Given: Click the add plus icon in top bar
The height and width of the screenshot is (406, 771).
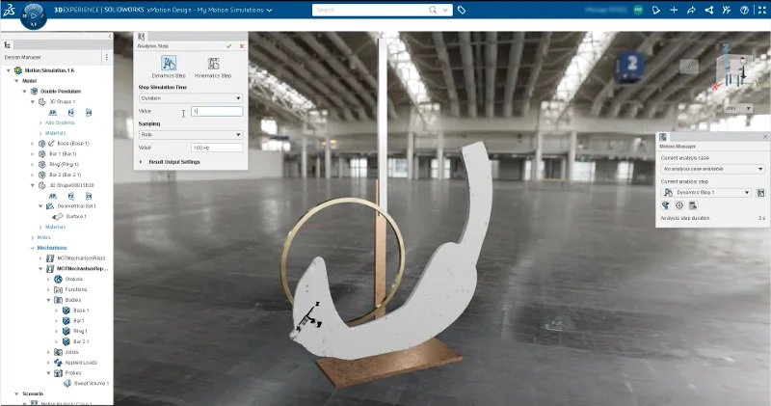Looking at the screenshot, I should 672,10.
